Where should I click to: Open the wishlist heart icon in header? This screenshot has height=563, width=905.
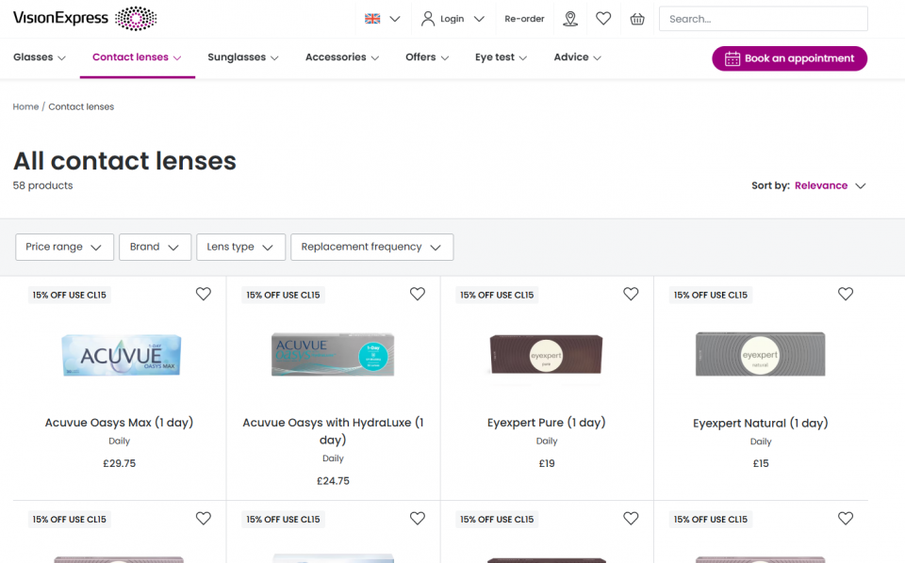point(603,19)
